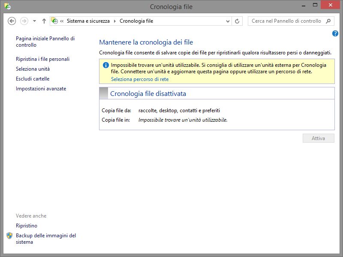The image size is (343, 257).
Task: Click the search magnifier icon
Action: pos(328,21)
